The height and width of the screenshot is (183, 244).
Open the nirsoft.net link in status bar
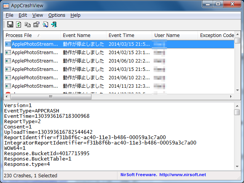[183, 175]
